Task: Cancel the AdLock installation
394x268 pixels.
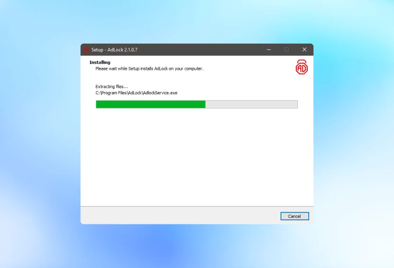Action: [x=294, y=216]
